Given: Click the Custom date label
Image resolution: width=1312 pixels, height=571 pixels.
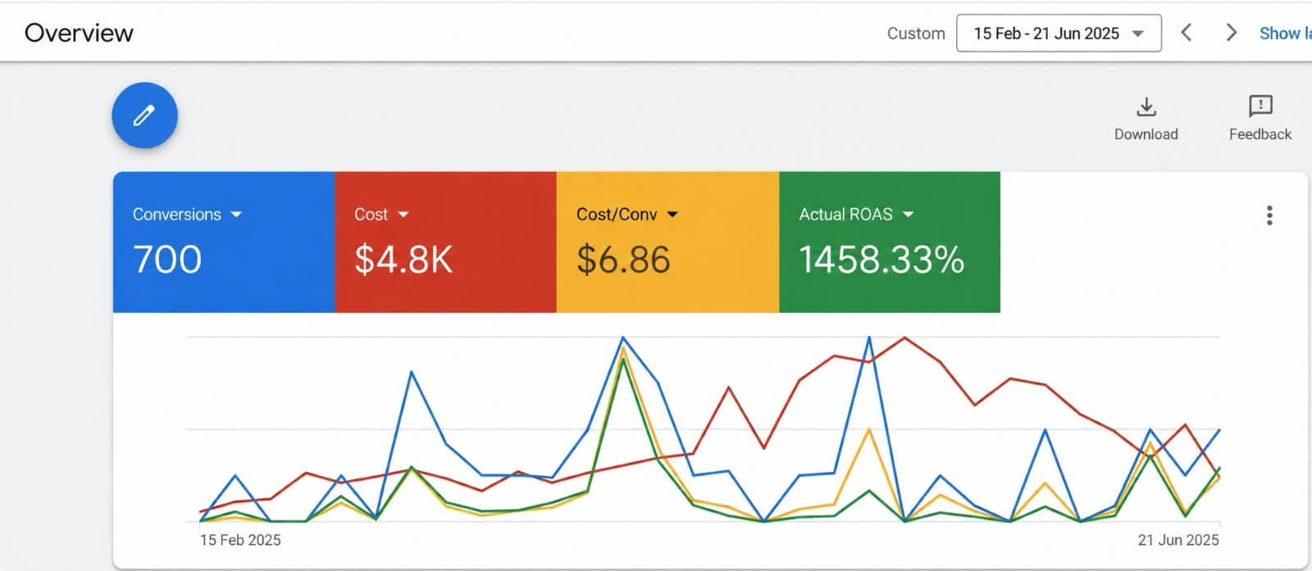Looking at the screenshot, I should (x=916, y=34).
